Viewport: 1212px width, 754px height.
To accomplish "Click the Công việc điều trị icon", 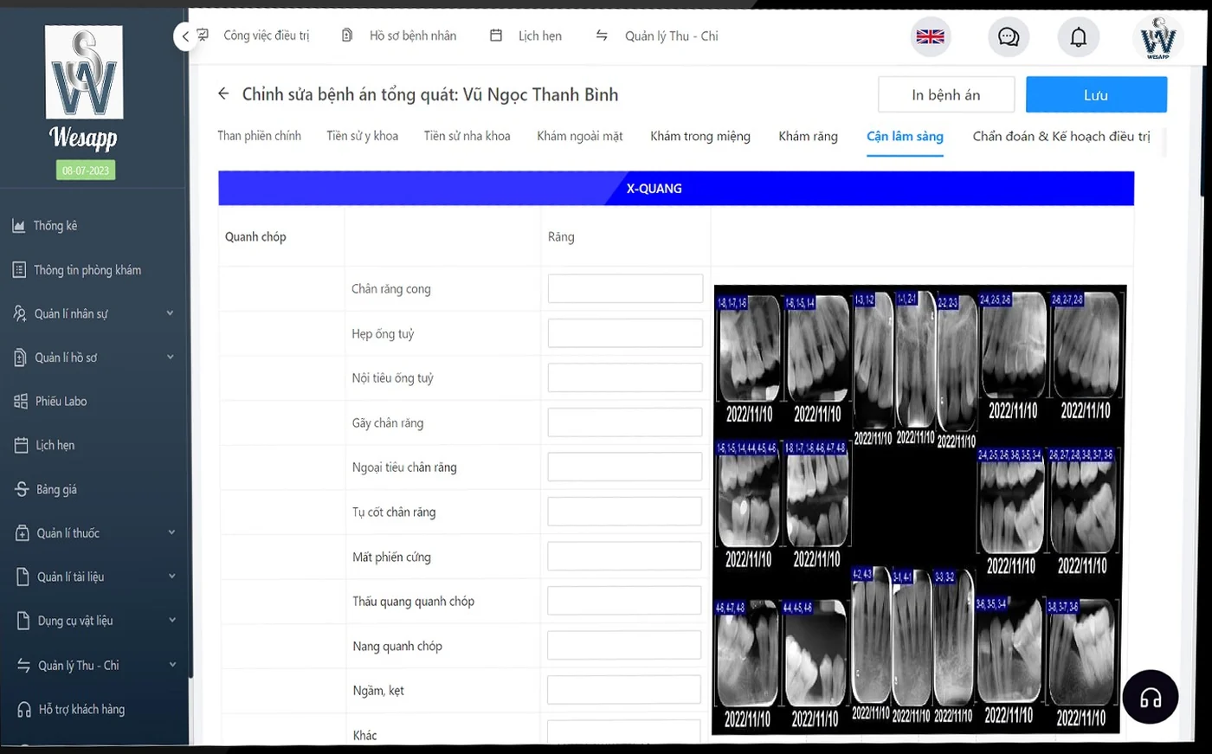I will click(203, 35).
